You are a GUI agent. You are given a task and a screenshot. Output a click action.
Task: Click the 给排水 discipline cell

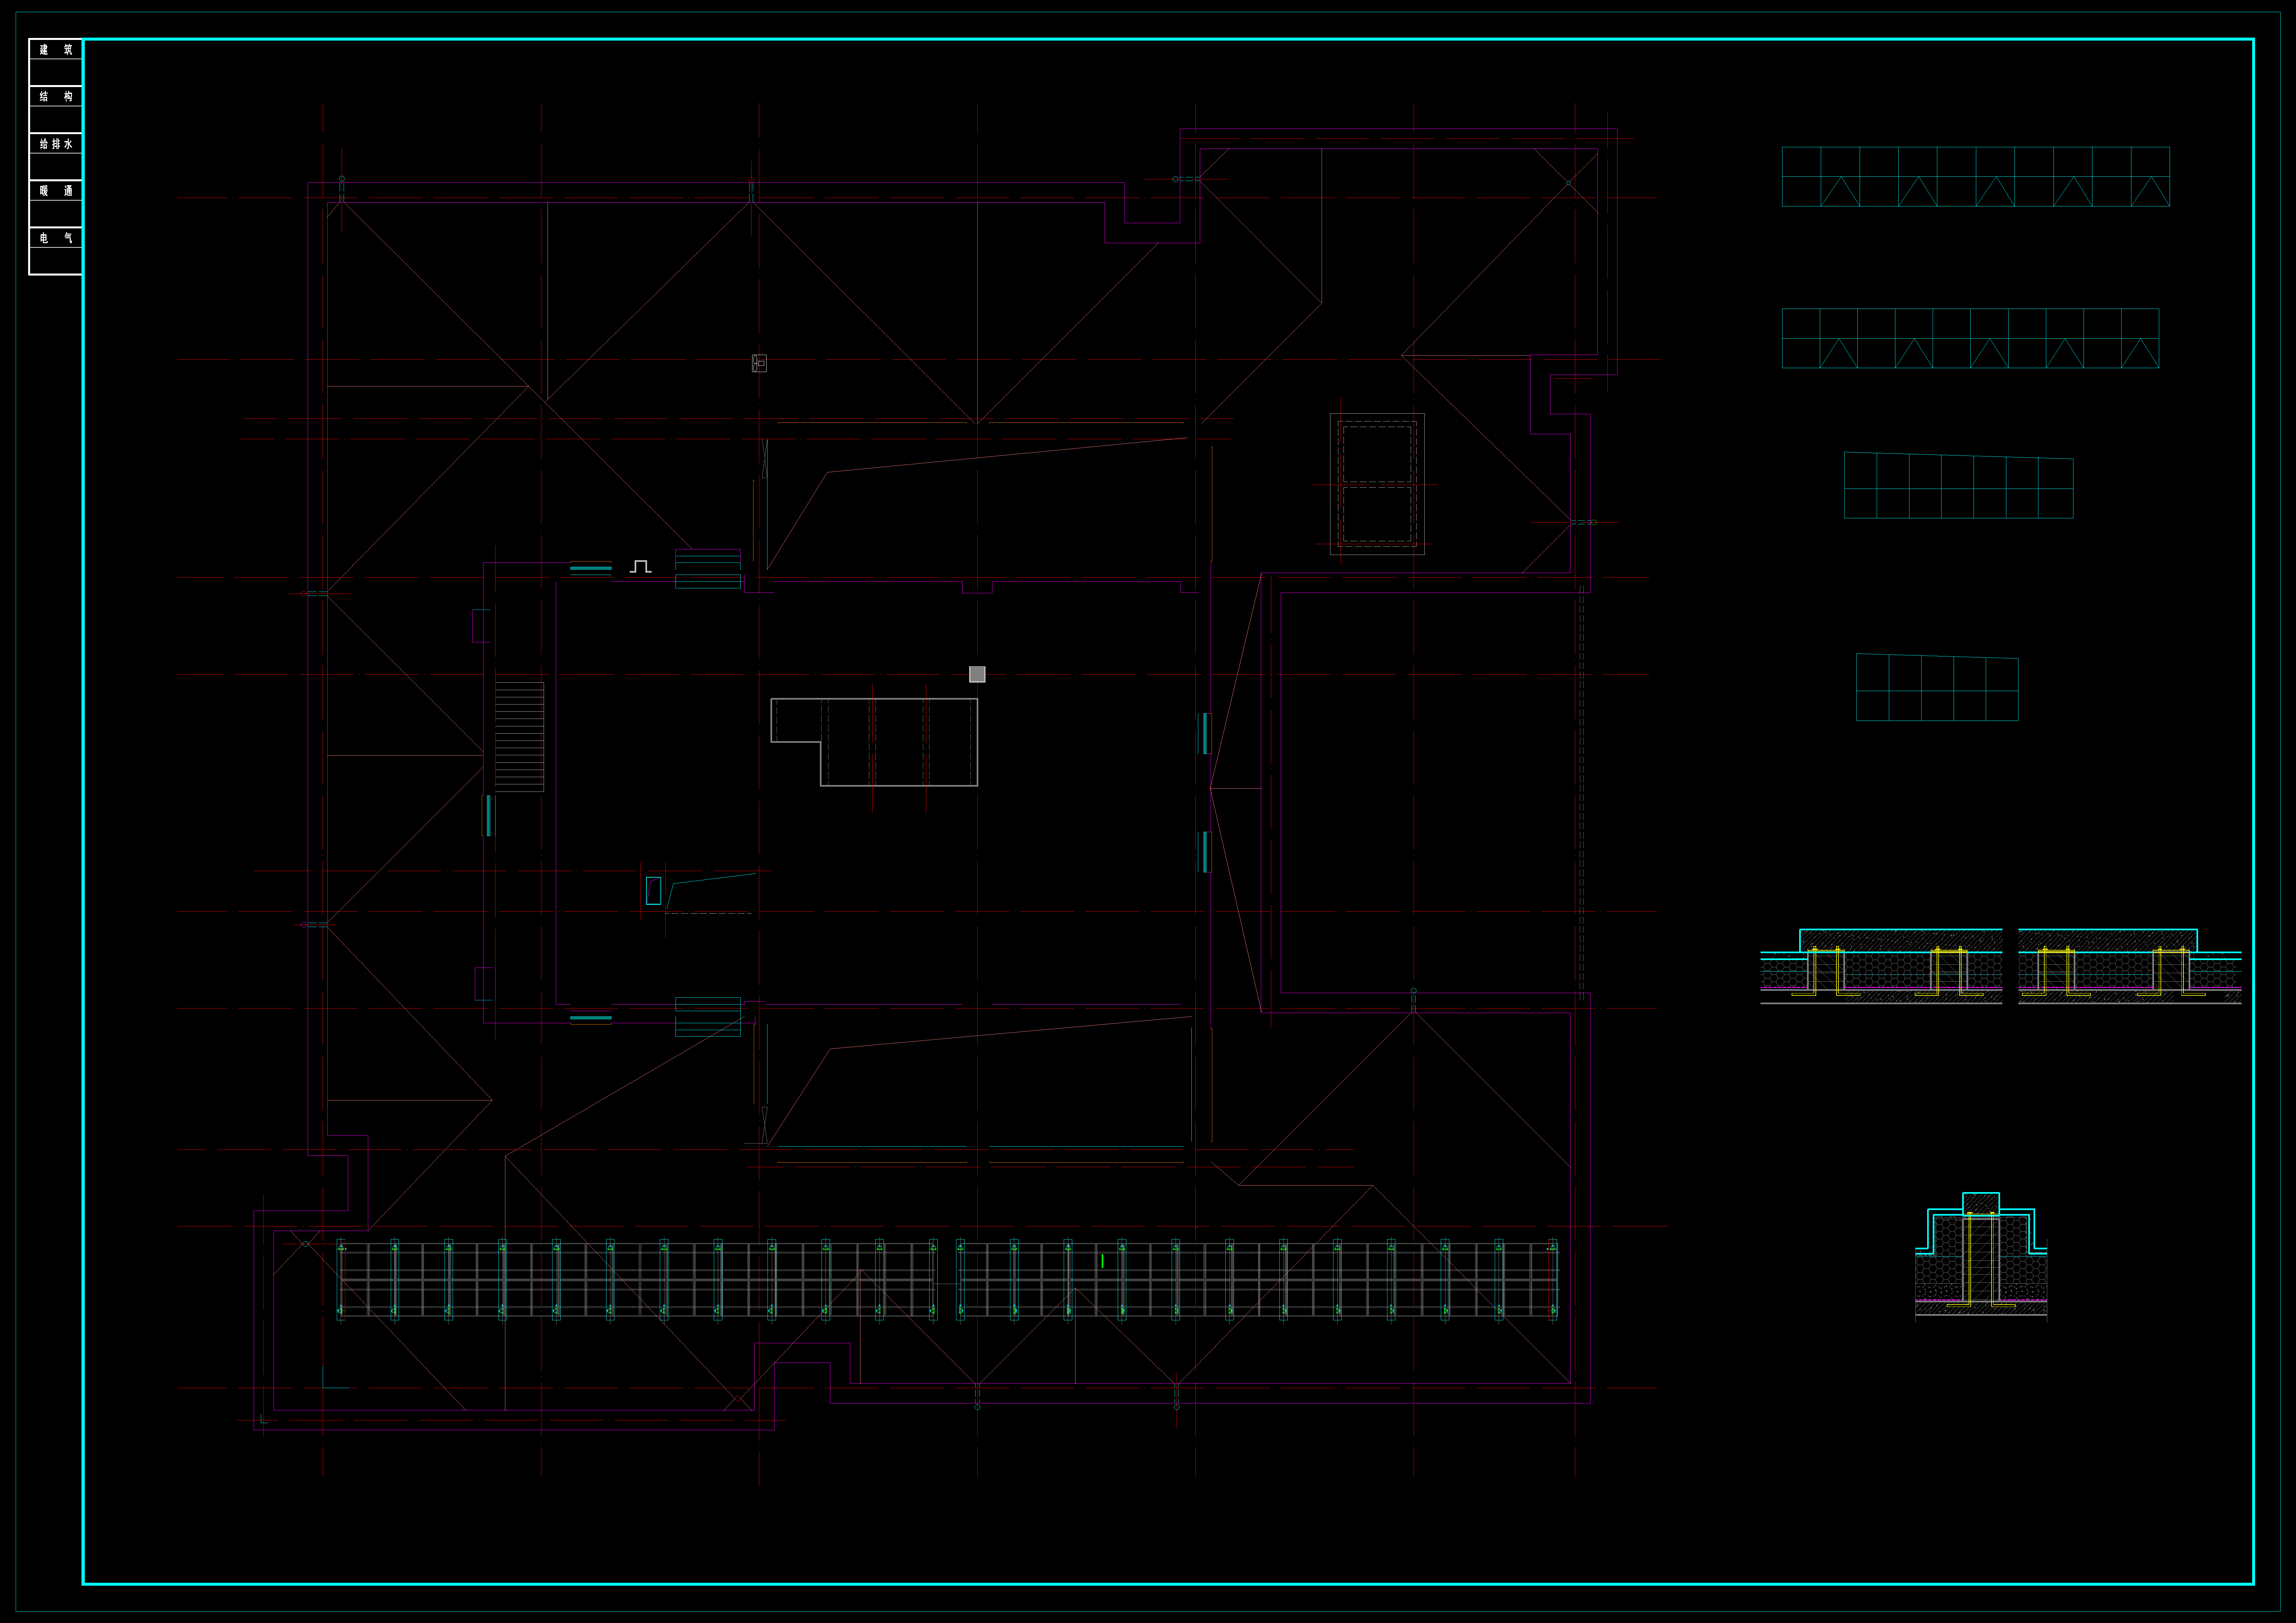(56, 144)
